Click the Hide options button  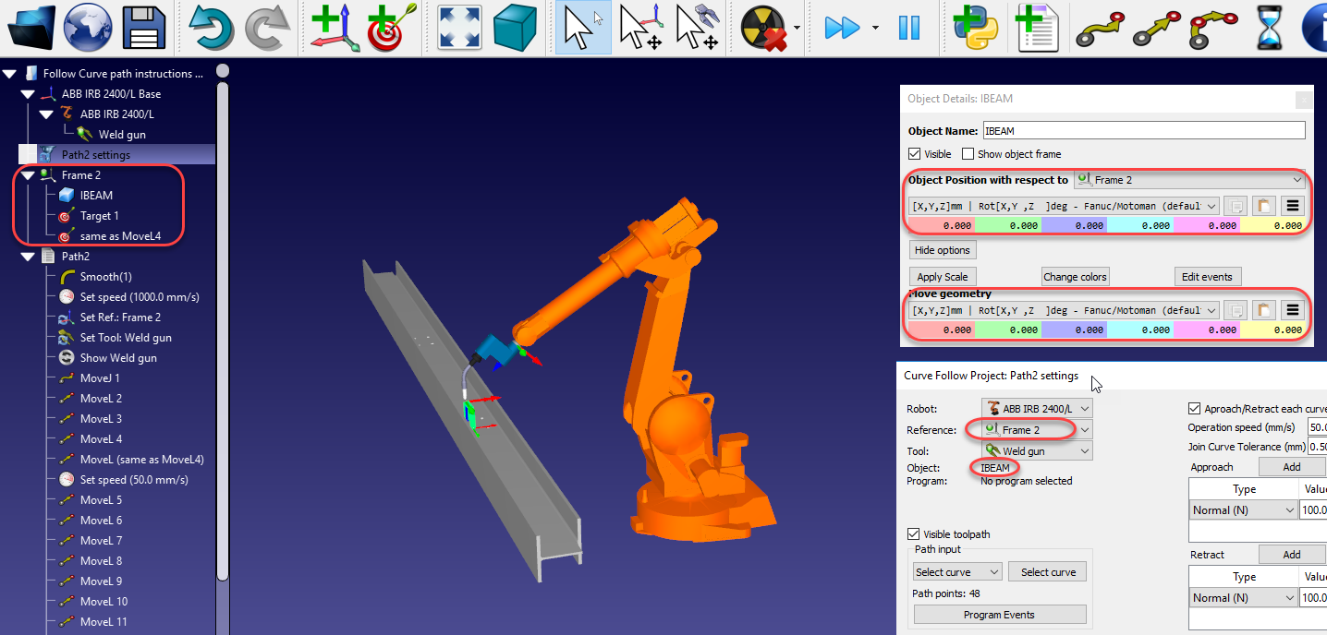click(x=942, y=250)
